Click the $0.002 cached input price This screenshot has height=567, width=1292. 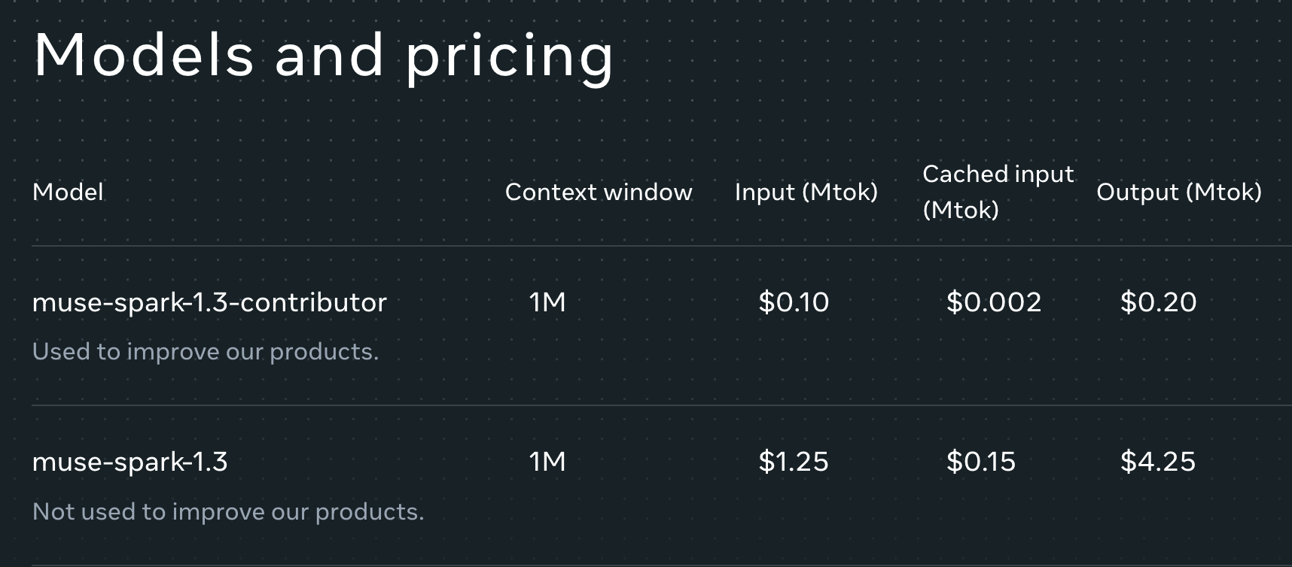pyautogui.click(x=994, y=302)
